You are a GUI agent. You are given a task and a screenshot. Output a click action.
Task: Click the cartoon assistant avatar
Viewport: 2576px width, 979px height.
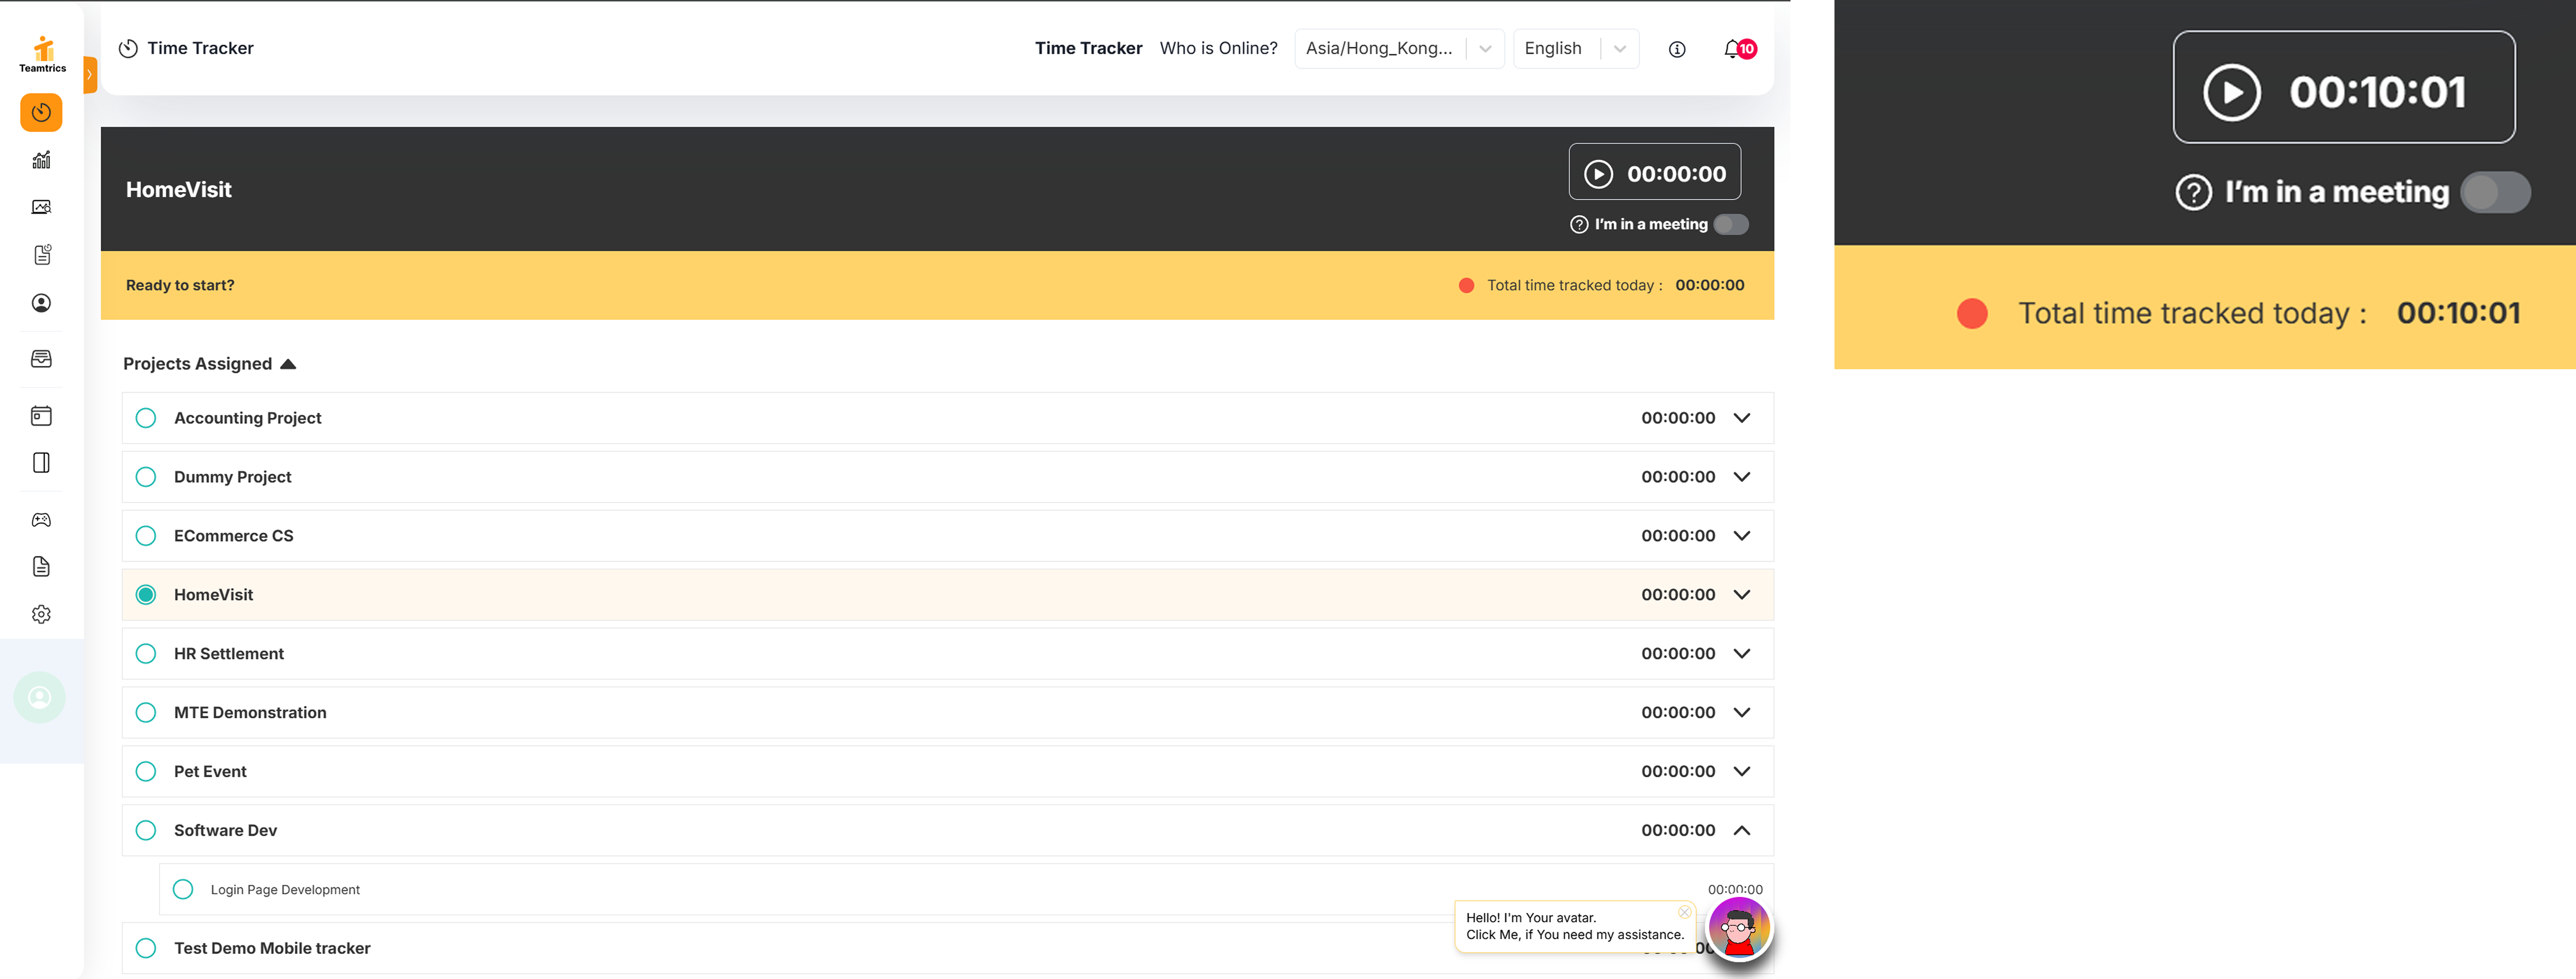tap(1739, 928)
